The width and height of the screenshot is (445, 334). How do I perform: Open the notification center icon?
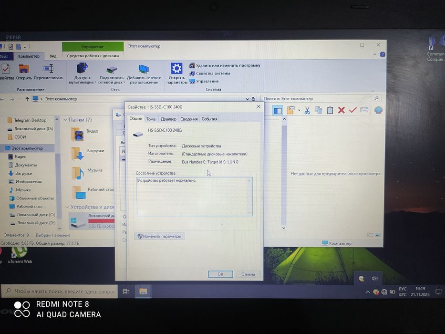pyautogui.click(x=438, y=292)
